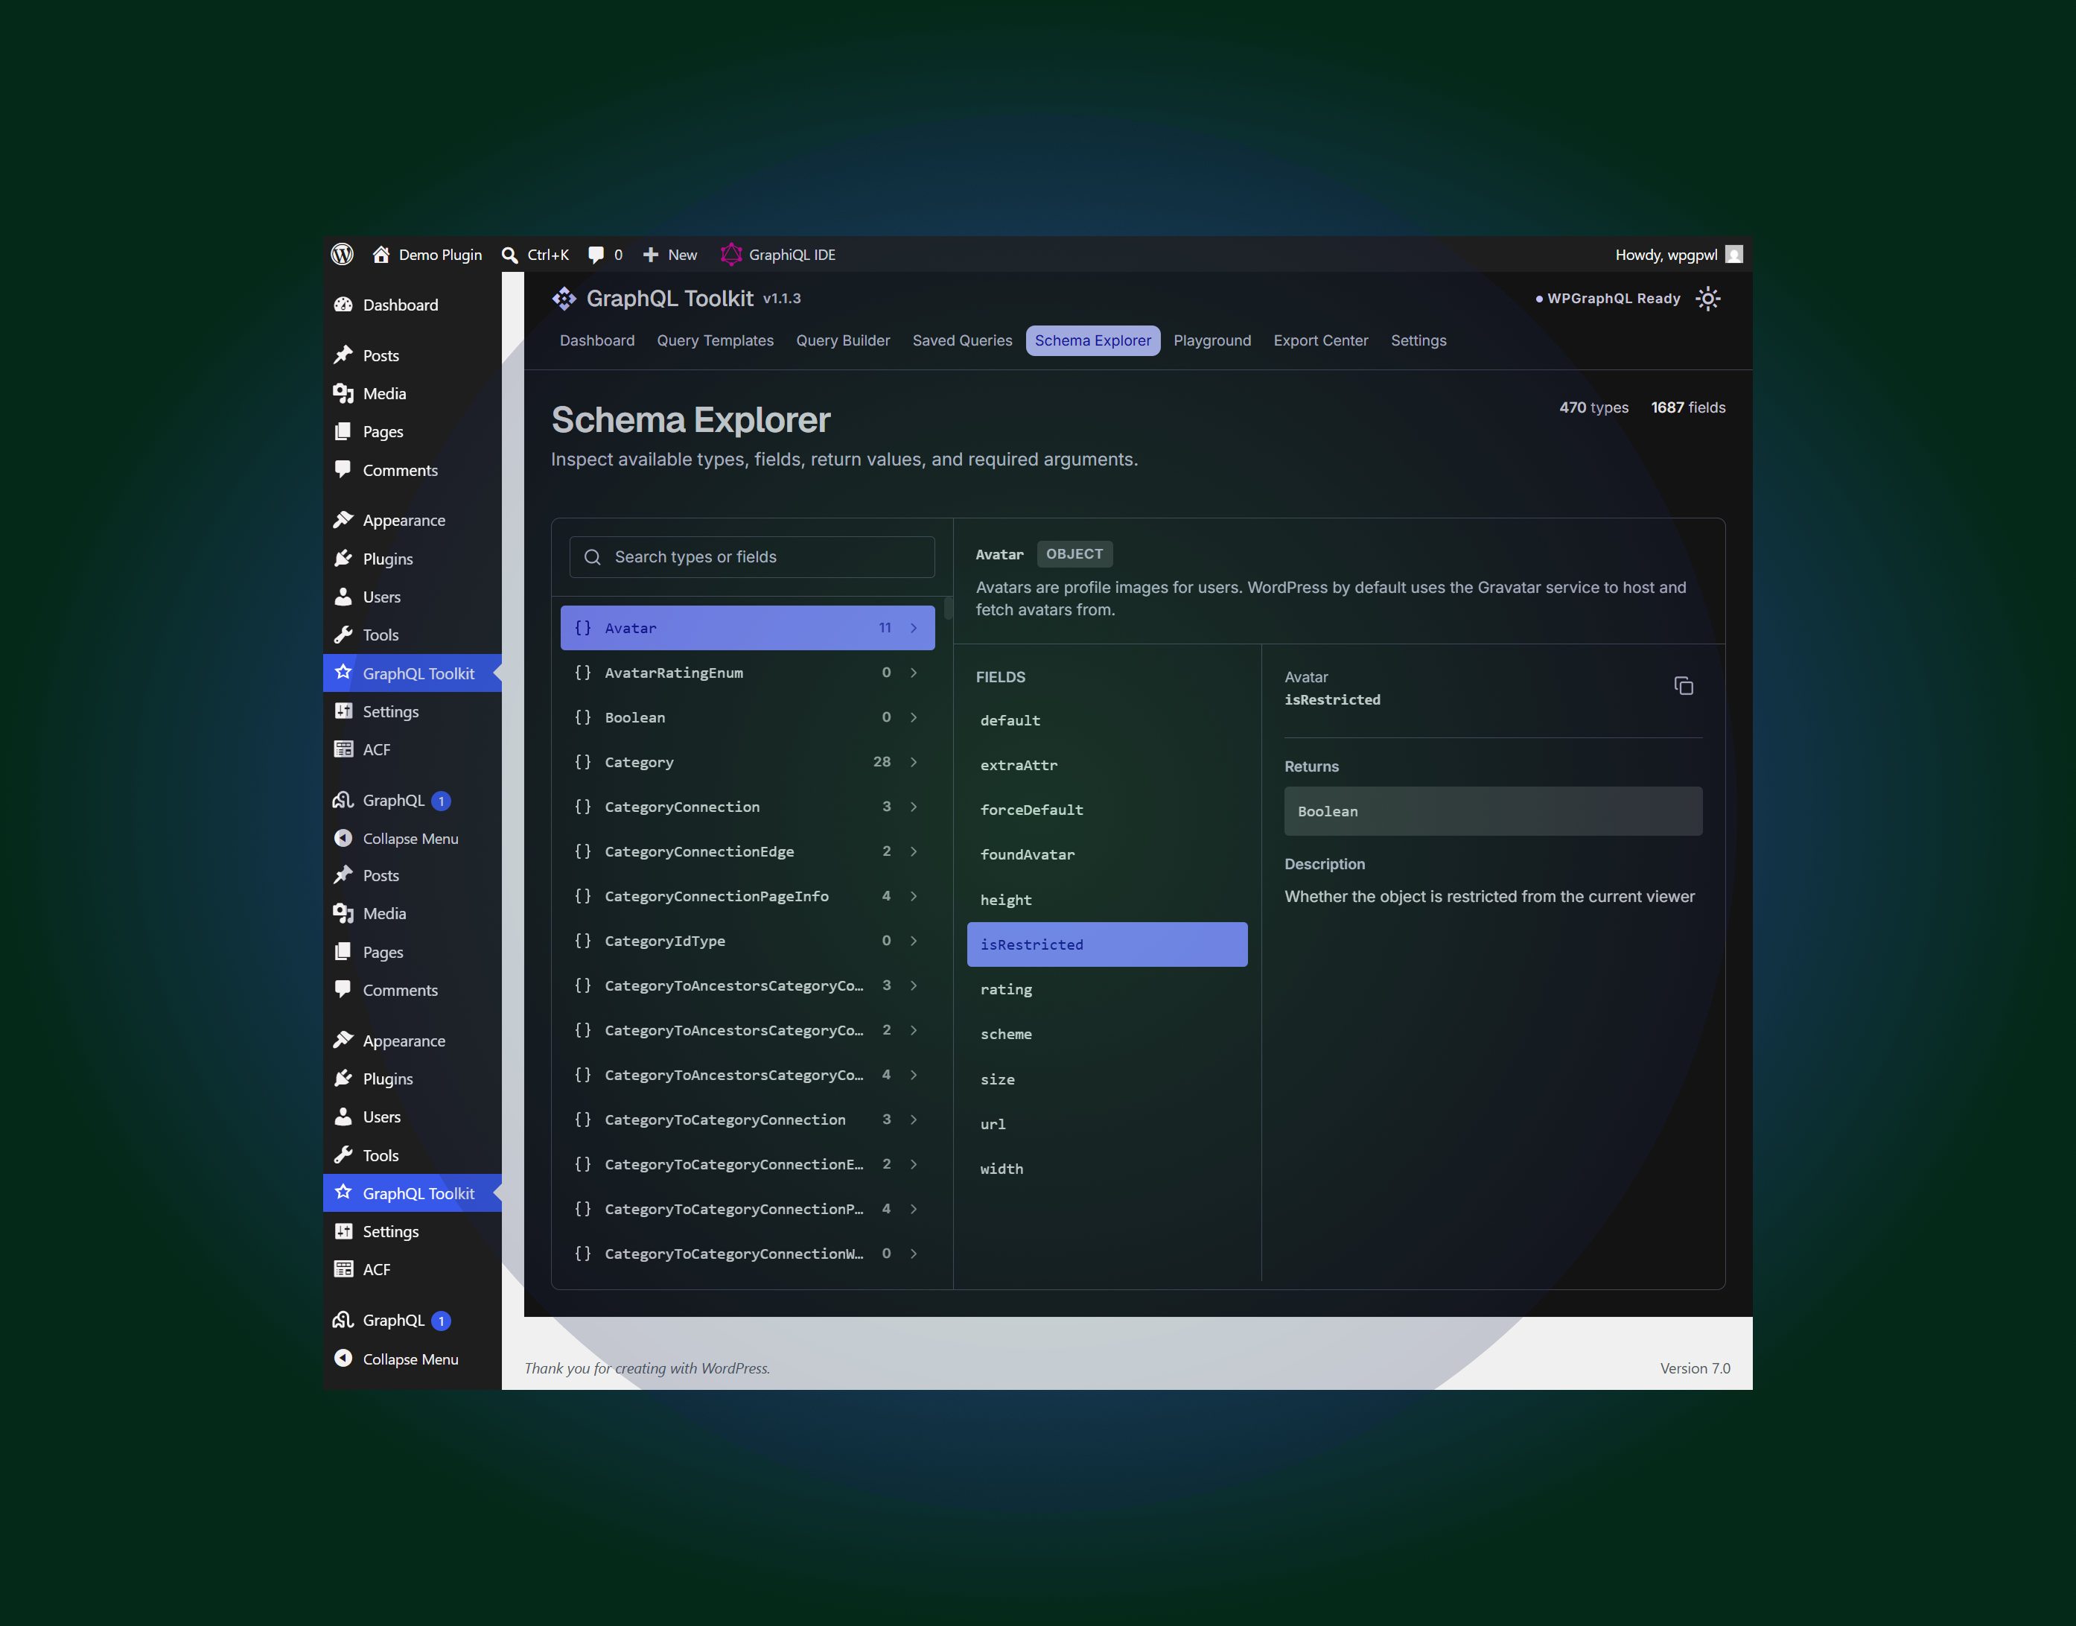Screen dimensions: 2076x1626
Task: Click the braces icon beside CategoryConnection
Action: [582, 807]
